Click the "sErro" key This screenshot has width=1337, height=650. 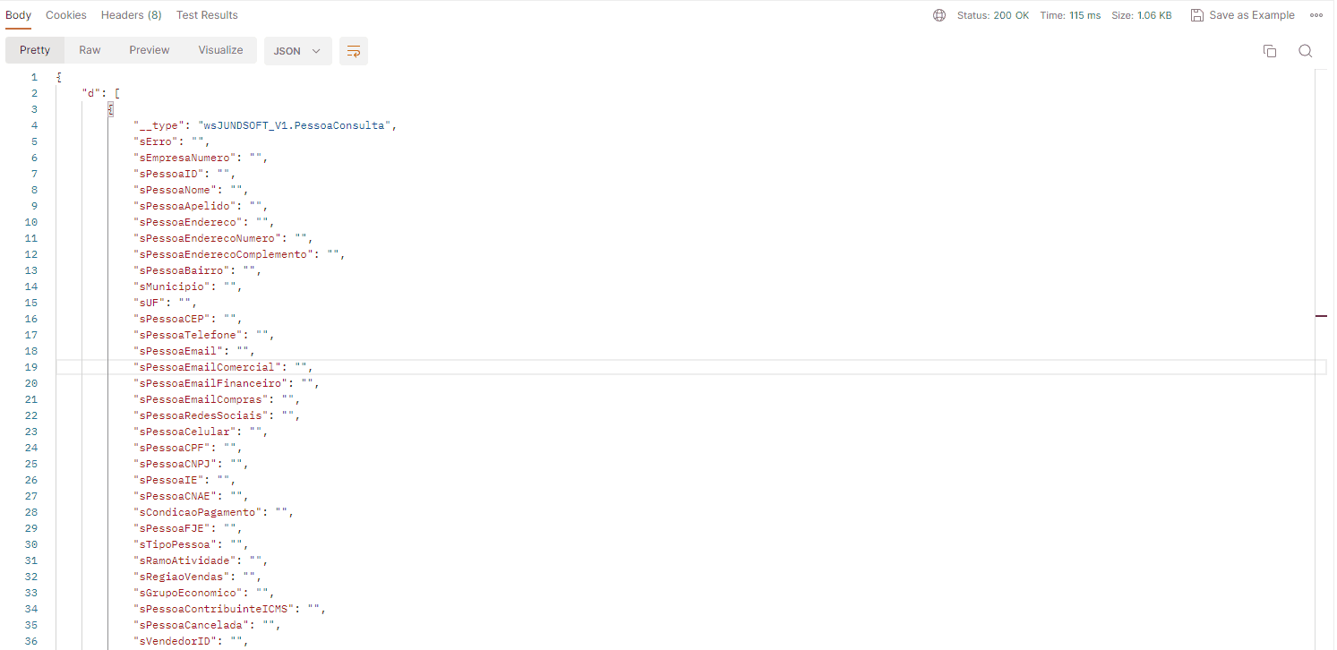tap(156, 141)
